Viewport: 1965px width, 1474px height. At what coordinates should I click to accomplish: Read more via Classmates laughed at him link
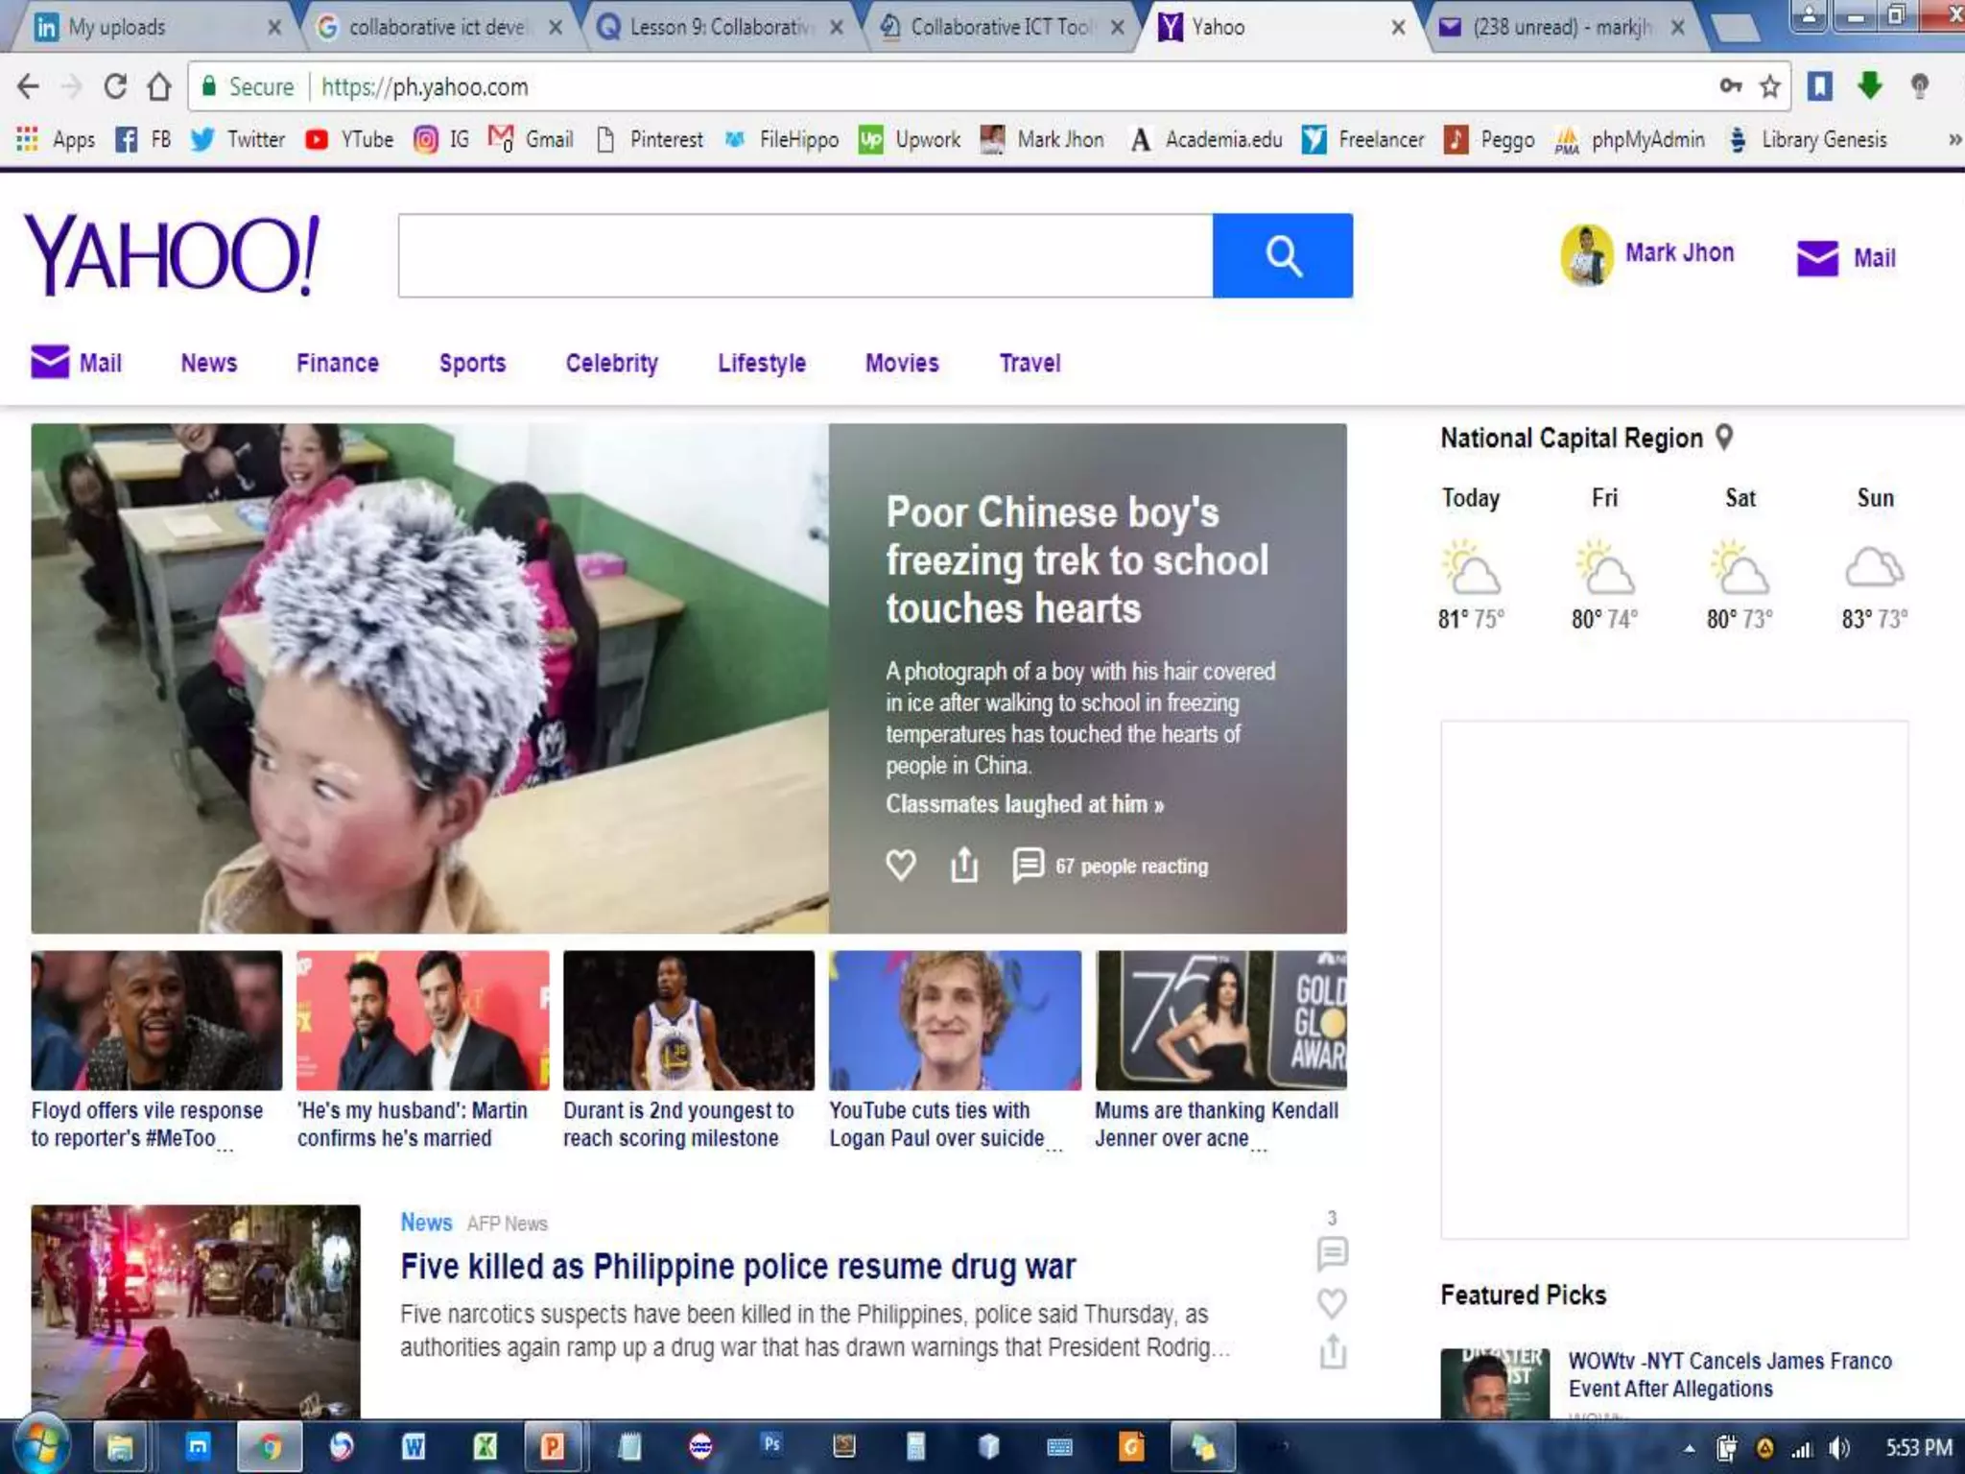click(1024, 804)
